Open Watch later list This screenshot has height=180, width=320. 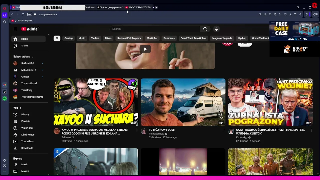(x=28, y=128)
